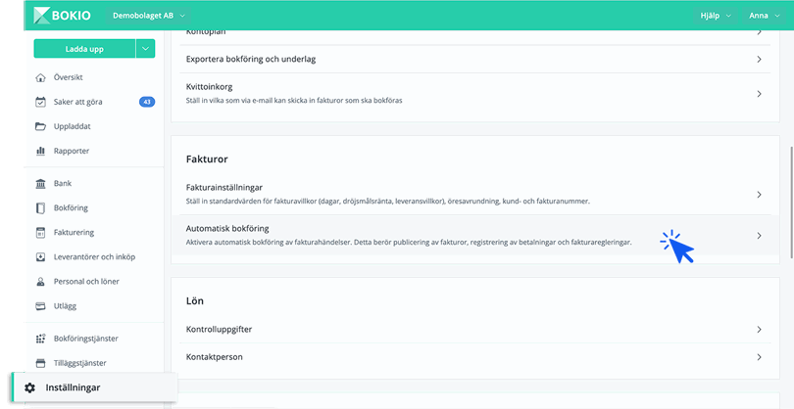
Task: Click the Bank building icon
Action: coord(40,183)
